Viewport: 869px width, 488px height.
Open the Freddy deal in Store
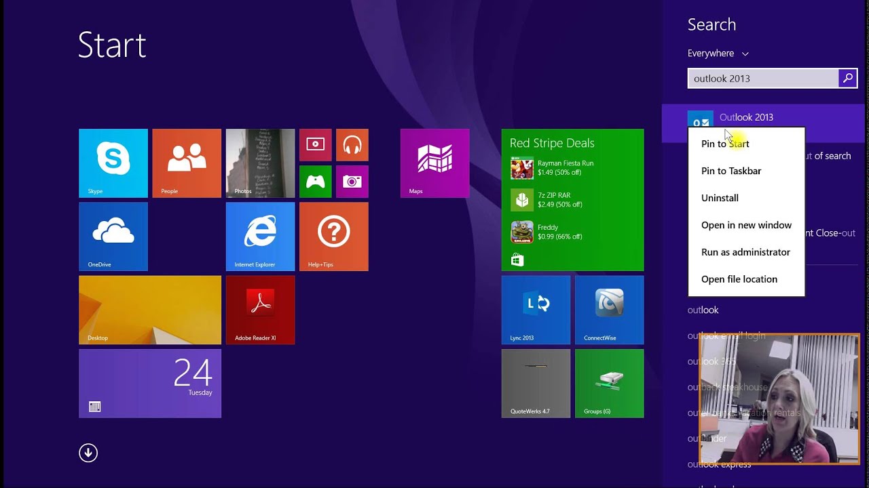(x=547, y=232)
